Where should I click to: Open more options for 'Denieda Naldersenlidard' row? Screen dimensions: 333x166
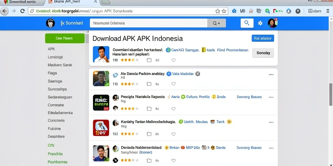point(271,148)
